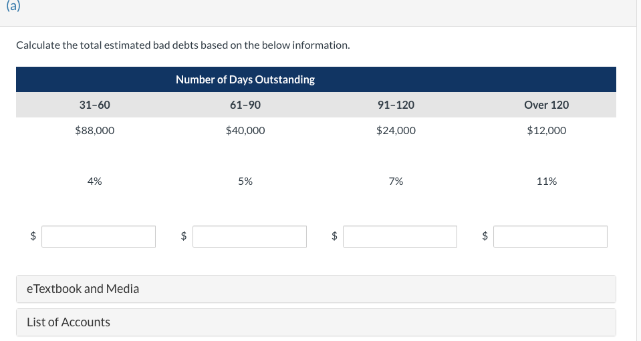641x341 pixels.
Task: Open the List of Accounts panel
Action: click(316, 322)
